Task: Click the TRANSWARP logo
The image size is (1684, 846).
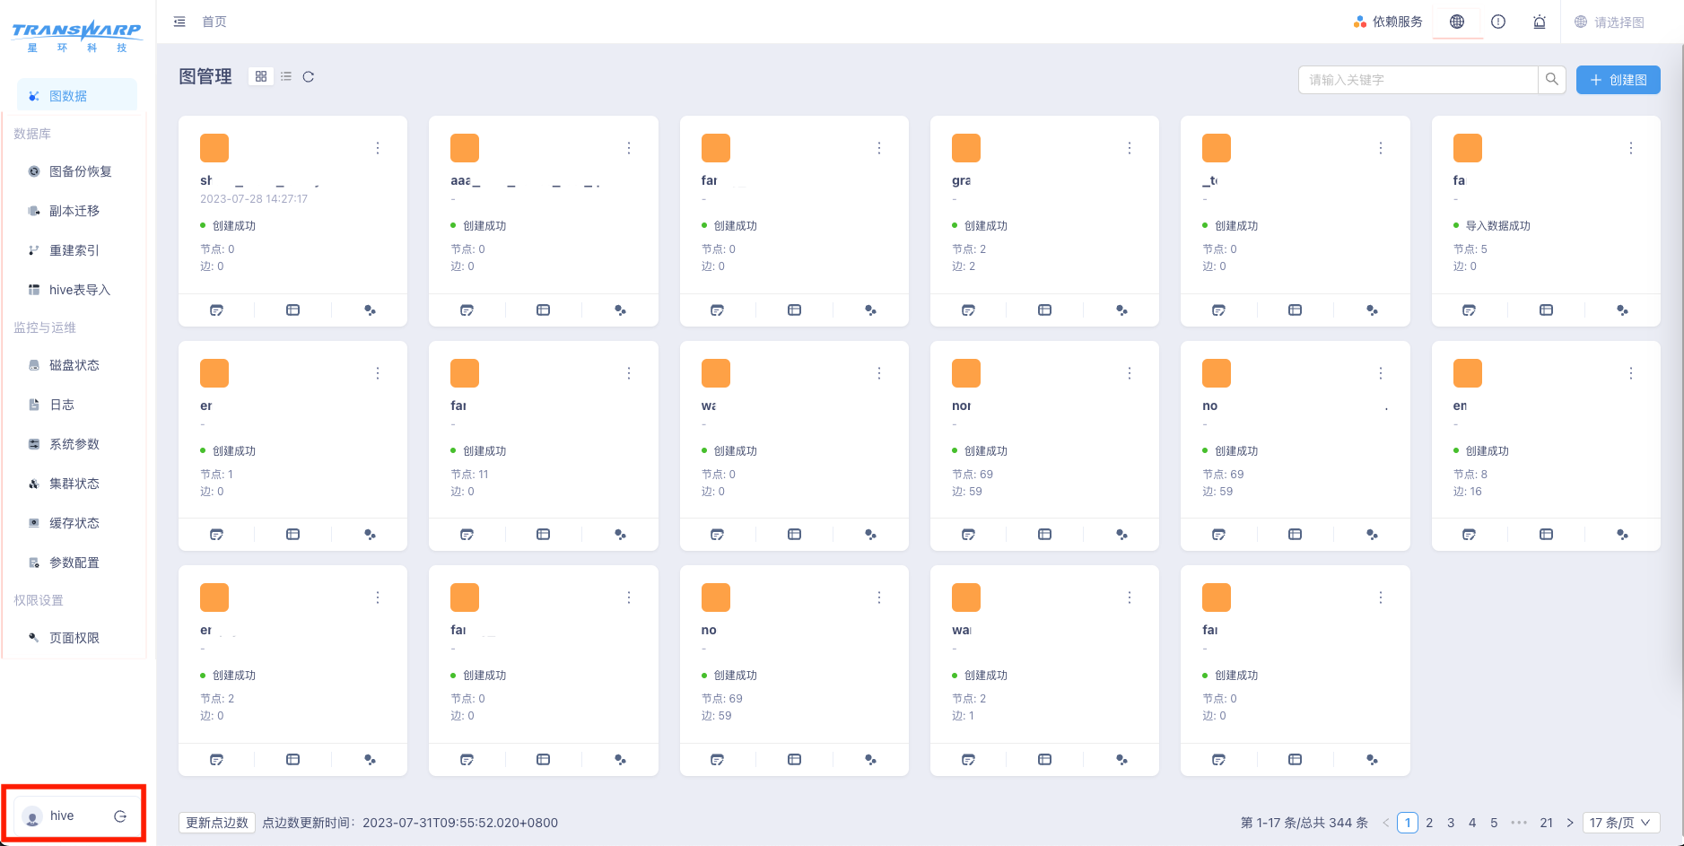Action: [x=76, y=36]
